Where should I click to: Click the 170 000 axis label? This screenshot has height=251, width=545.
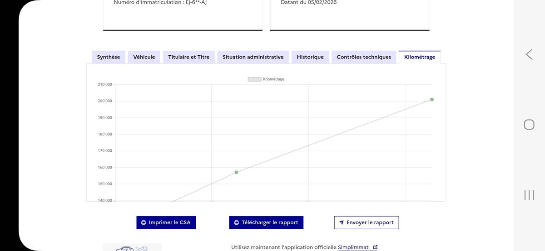pos(105,151)
